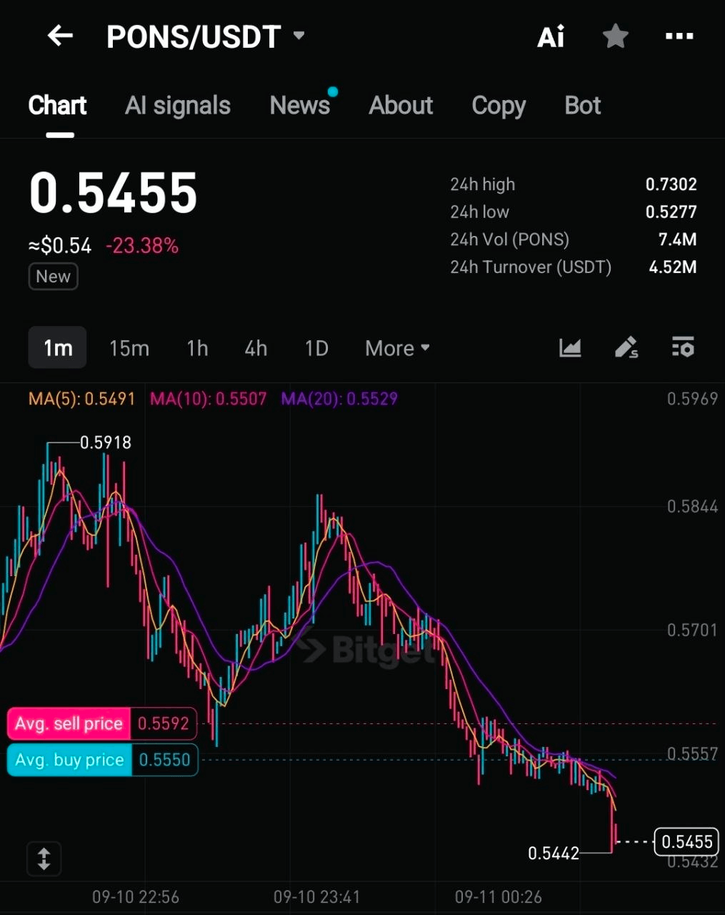Screen dimensions: 725x915
Task: Tap the 24h Turnover value 4.52M
Action: (x=672, y=267)
